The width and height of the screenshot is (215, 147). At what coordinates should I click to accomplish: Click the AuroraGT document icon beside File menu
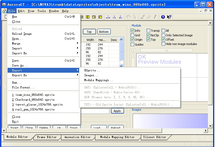[4, 11]
